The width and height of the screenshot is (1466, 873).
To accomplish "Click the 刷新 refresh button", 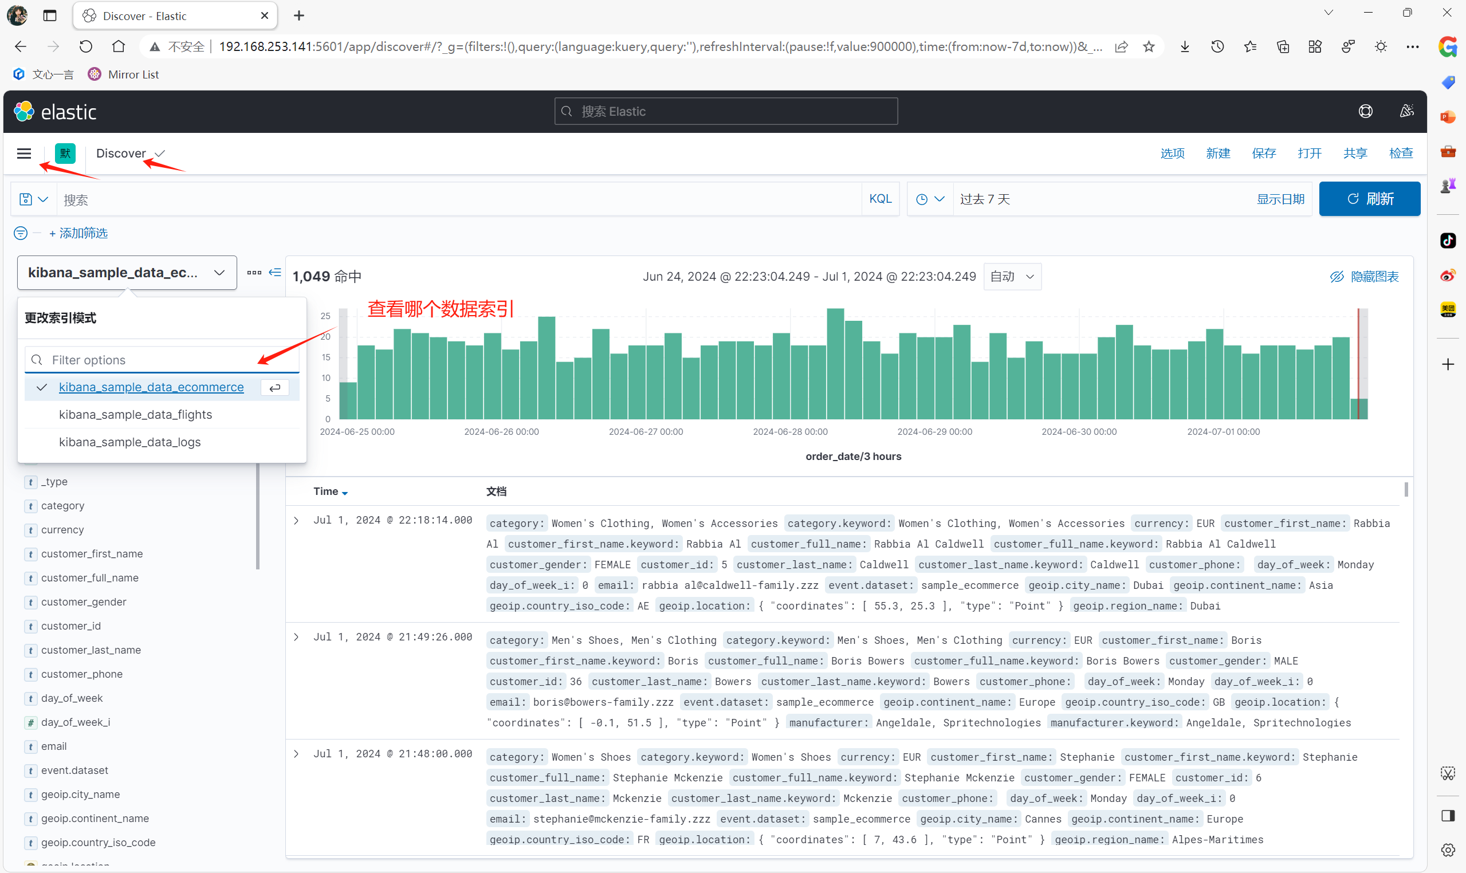I will coord(1369,199).
